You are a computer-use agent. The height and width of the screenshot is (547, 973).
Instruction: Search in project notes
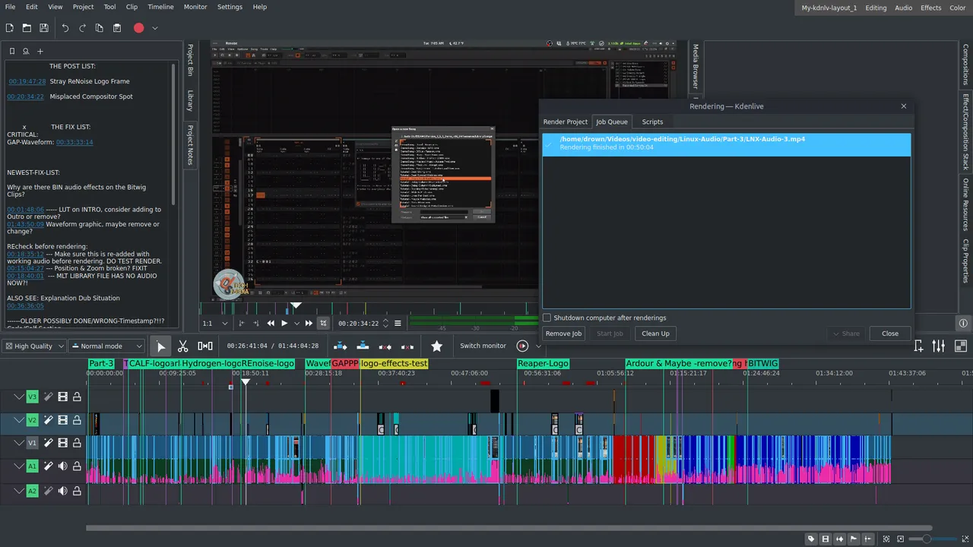click(x=25, y=52)
